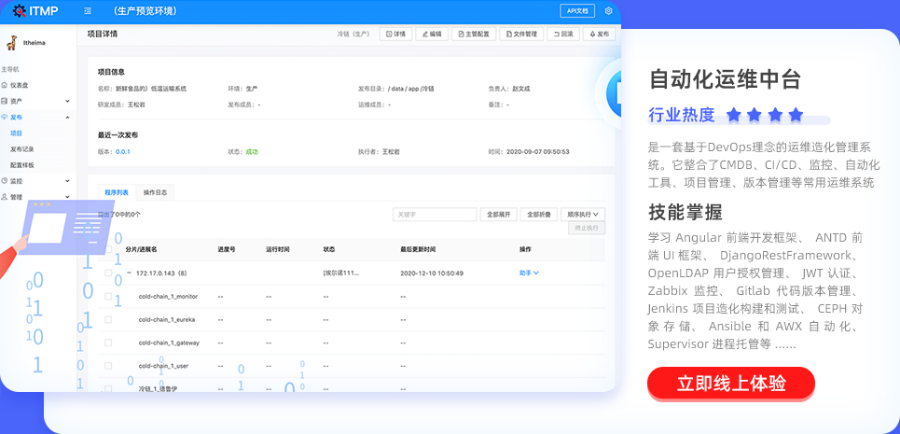Expand the 监控 sidebar menu
900x434 pixels.
(35, 181)
